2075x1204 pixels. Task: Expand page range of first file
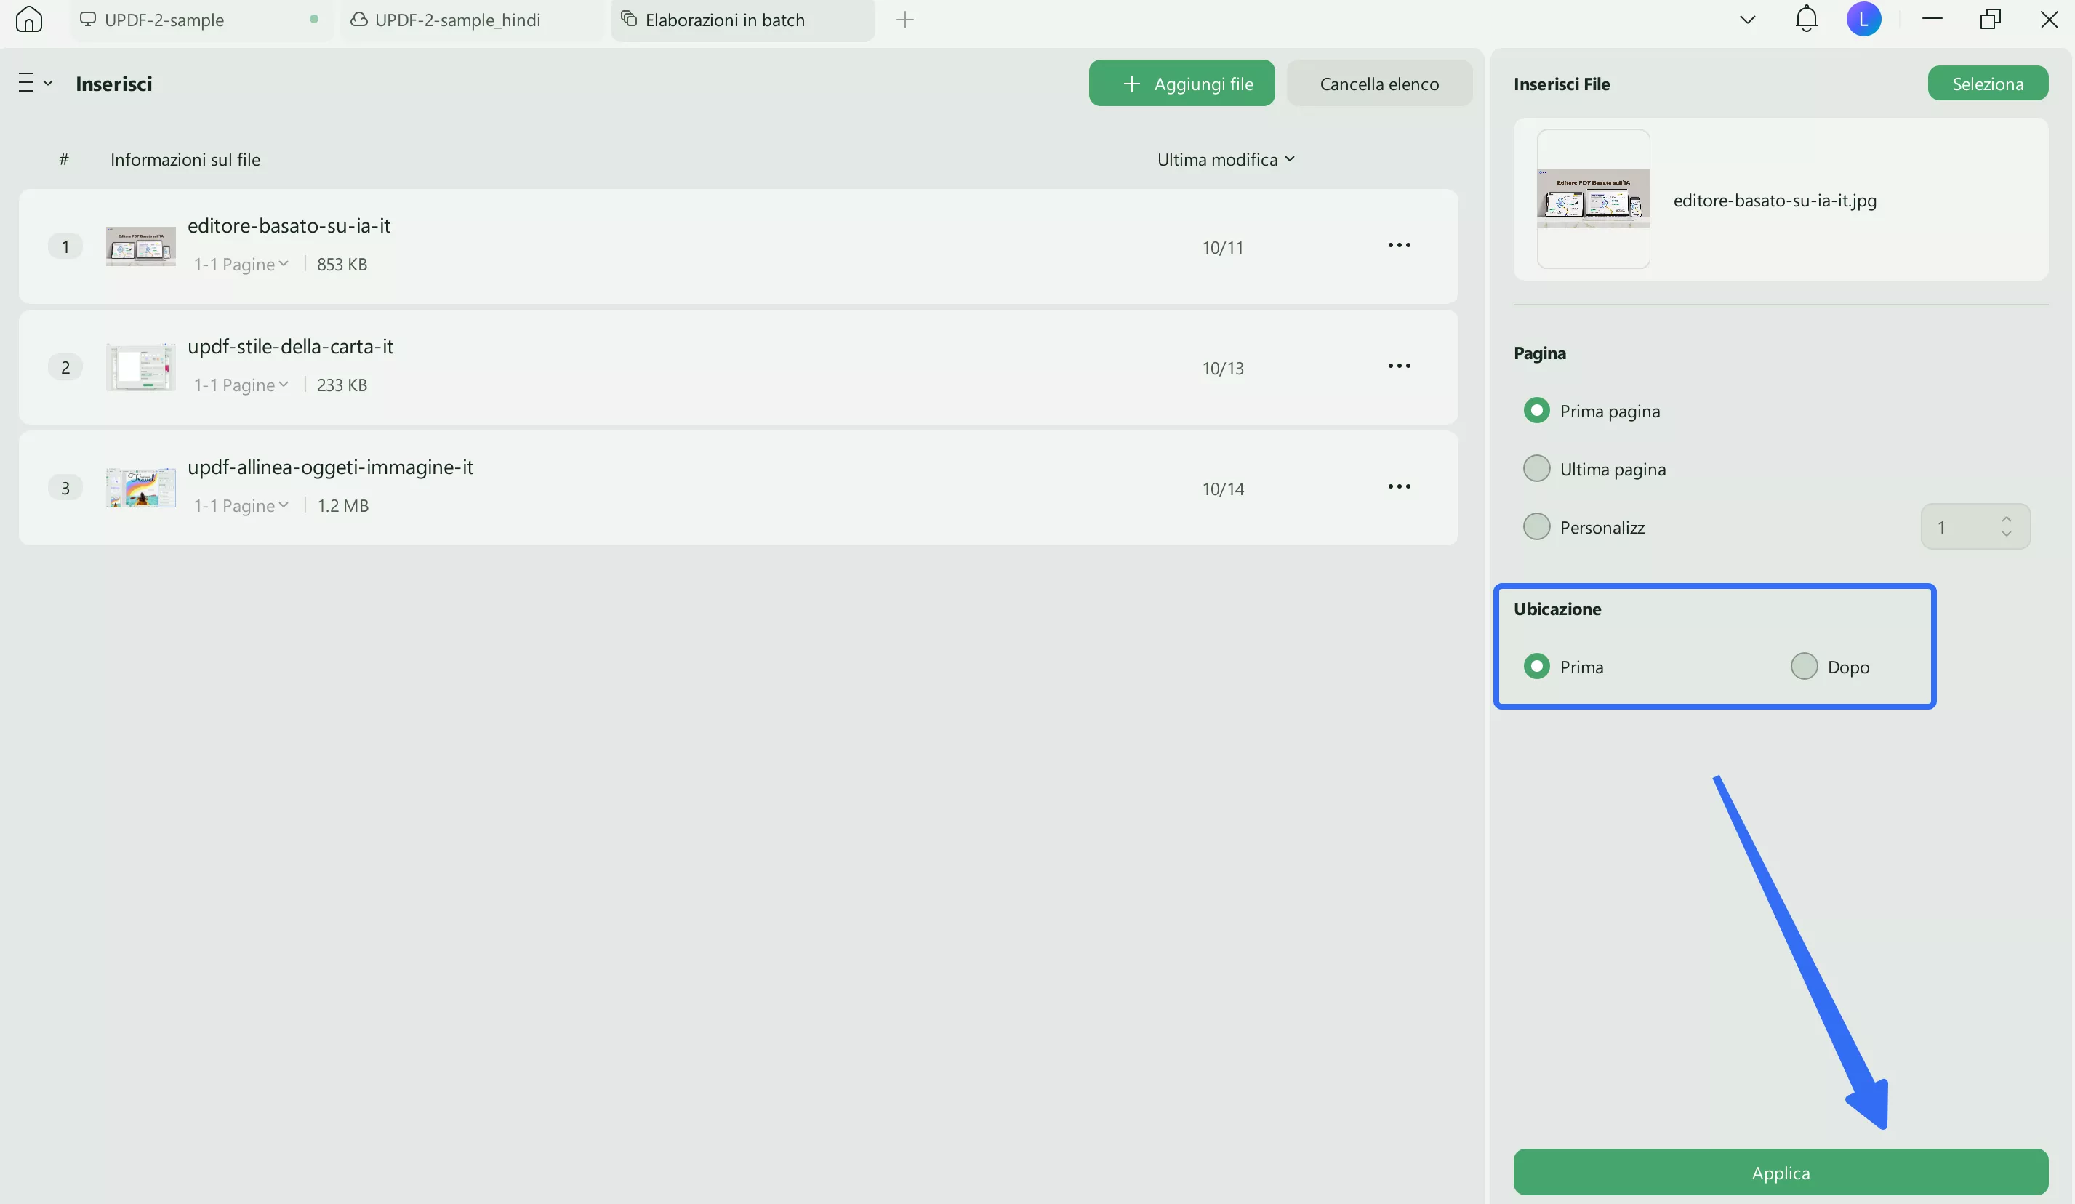coord(241,265)
